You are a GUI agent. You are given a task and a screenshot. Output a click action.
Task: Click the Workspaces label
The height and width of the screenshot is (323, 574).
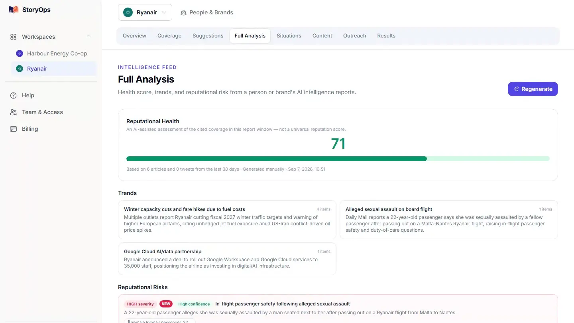38,37
